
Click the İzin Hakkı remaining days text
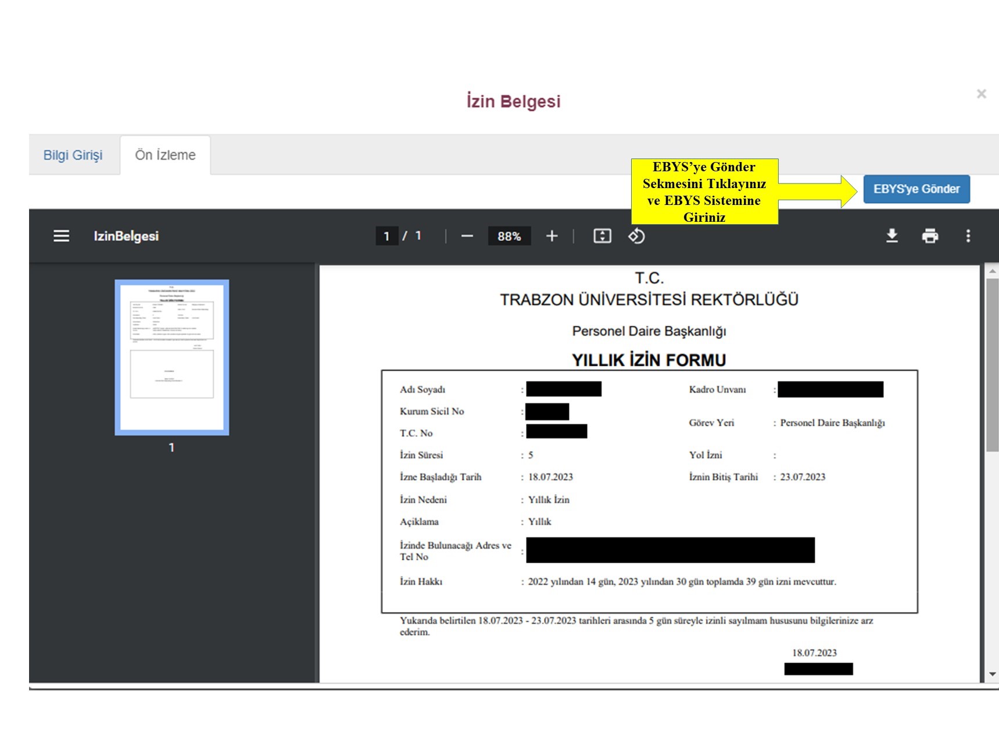pos(682,581)
